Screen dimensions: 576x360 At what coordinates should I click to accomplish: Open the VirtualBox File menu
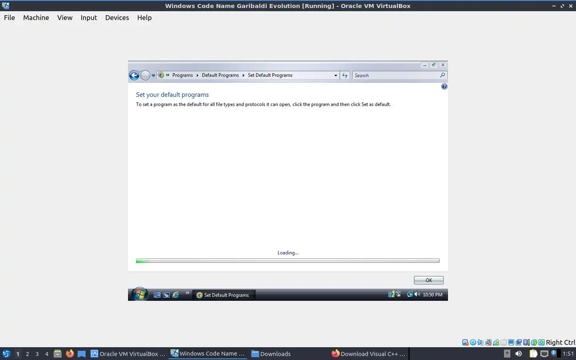click(x=9, y=18)
